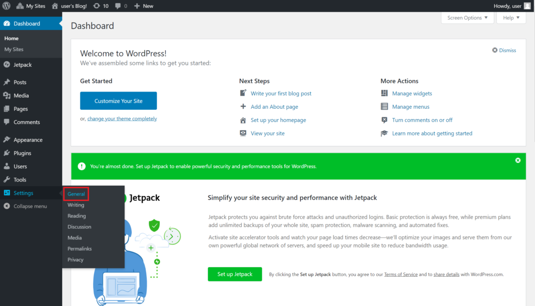
Task: Expand the Help dropdown tab
Action: (x=511, y=18)
